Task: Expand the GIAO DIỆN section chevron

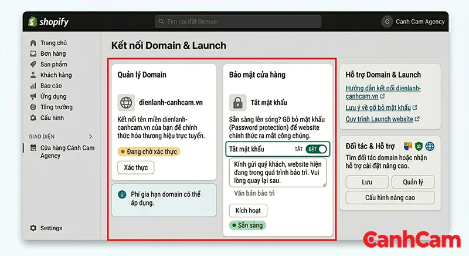Action: (x=90, y=137)
